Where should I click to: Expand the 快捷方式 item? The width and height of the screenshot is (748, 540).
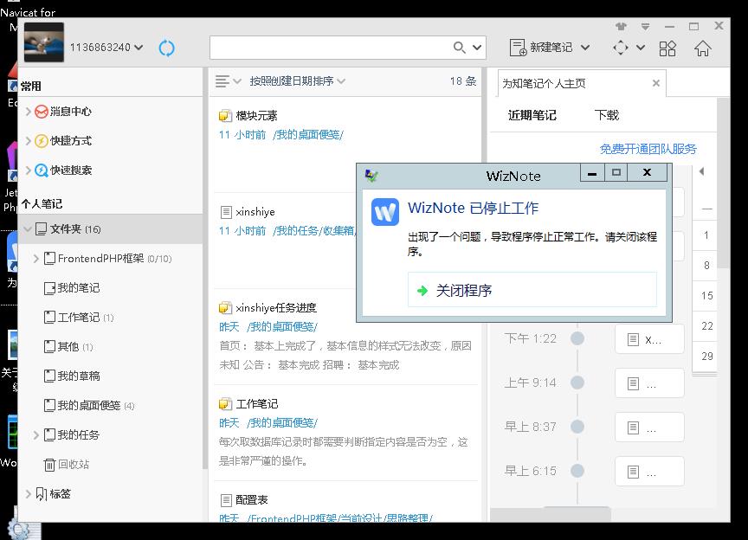29,141
